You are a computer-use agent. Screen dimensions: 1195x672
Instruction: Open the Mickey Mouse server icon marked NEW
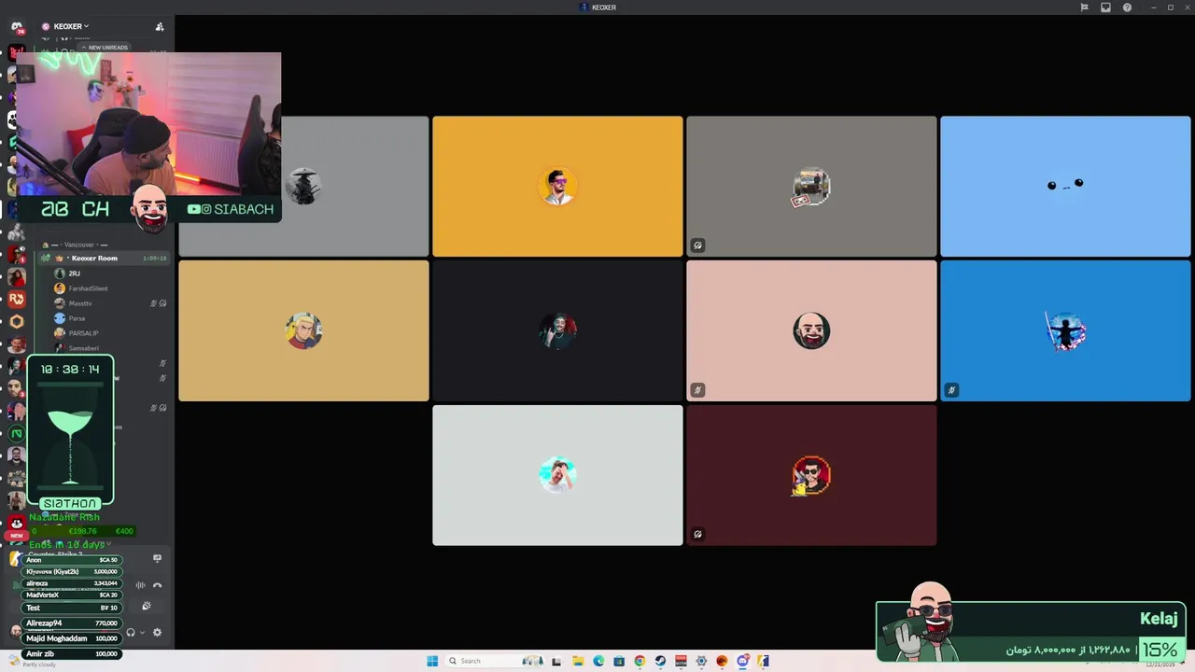click(x=16, y=525)
